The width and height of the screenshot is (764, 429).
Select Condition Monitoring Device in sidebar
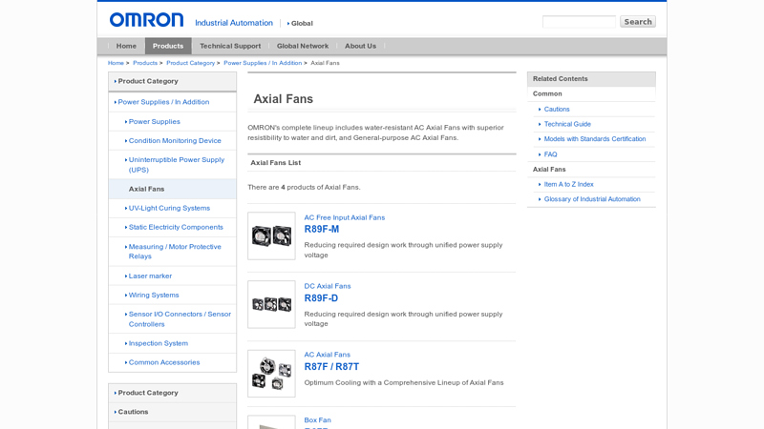coord(175,141)
